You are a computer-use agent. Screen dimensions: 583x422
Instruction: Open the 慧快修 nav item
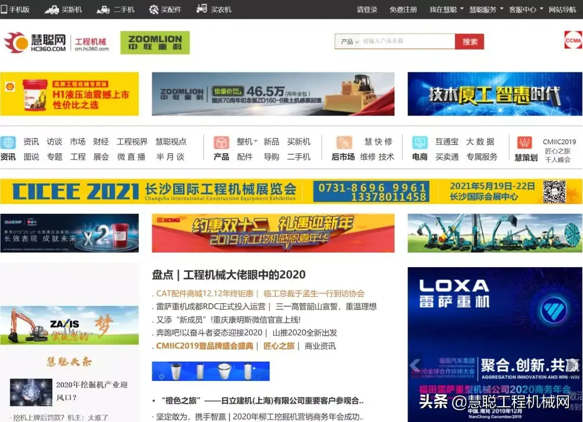click(x=378, y=142)
